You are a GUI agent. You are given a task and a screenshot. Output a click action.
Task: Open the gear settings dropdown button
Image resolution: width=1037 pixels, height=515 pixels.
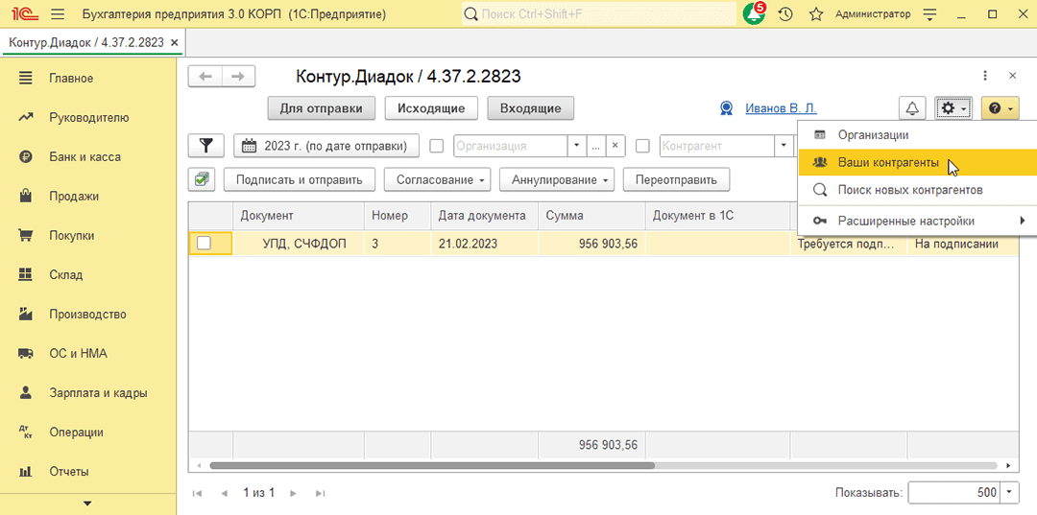(953, 108)
